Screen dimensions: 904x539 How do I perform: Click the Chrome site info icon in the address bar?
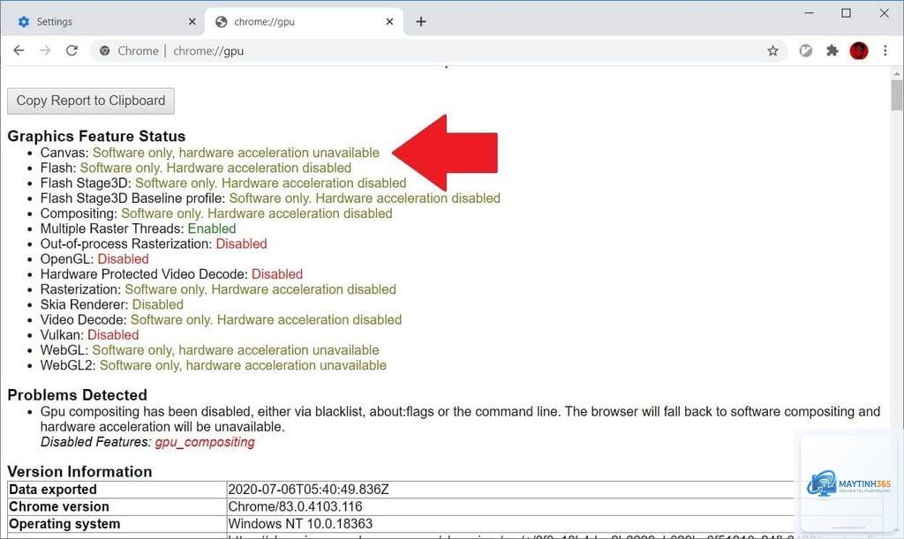click(104, 50)
